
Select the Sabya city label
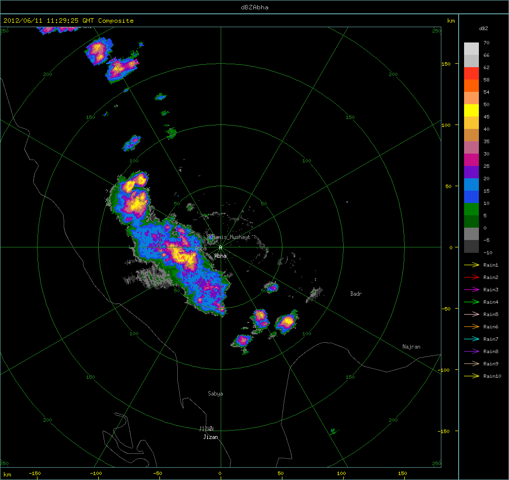(x=215, y=394)
